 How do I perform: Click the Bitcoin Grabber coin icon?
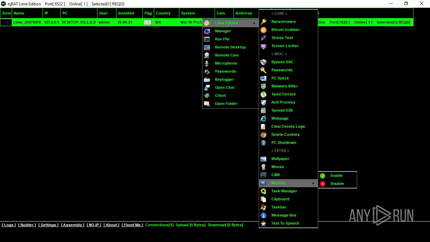pos(264,30)
